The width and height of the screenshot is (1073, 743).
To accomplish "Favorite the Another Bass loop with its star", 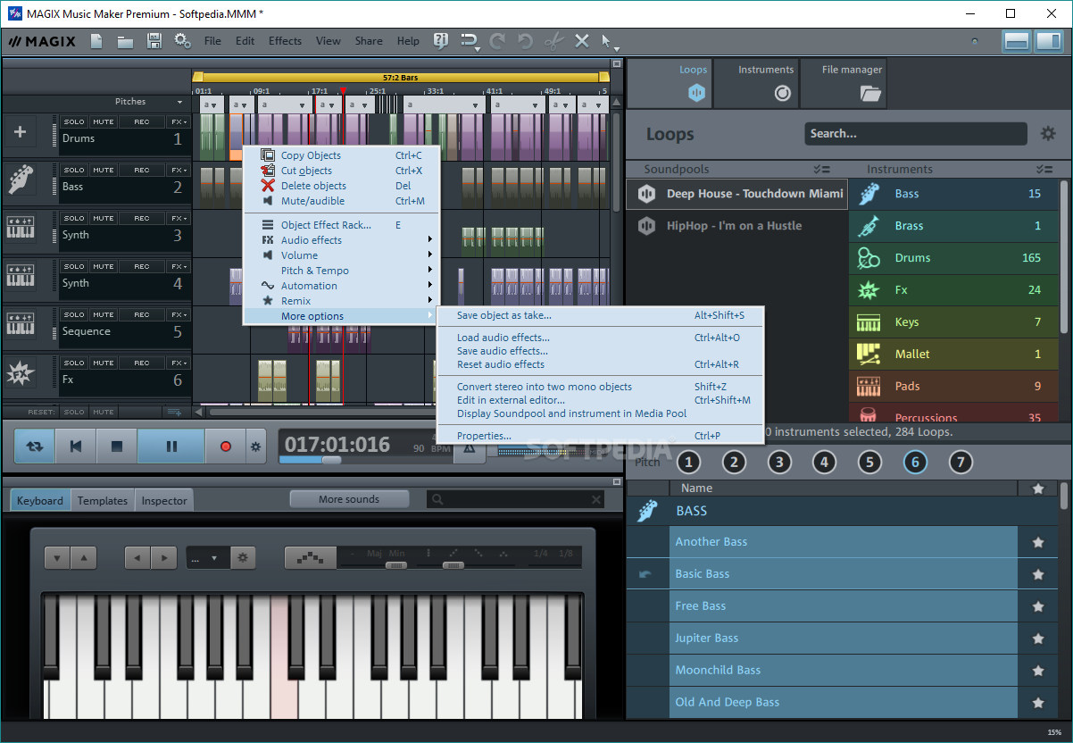I will point(1038,542).
